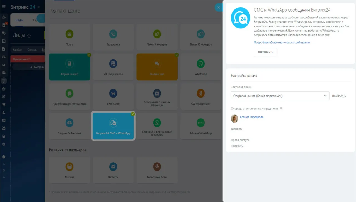Open the Телефония channel card
Image resolution: width=356 pixels, height=202 pixels.
click(113, 38)
